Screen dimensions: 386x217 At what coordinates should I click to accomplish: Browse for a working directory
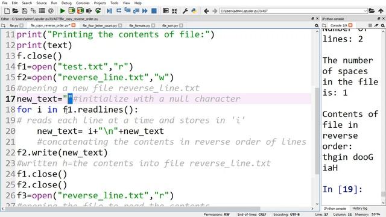[x=372, y=11]
